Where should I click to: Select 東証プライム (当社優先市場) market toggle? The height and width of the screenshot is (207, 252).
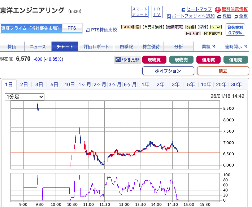click(x=31, y=28)
